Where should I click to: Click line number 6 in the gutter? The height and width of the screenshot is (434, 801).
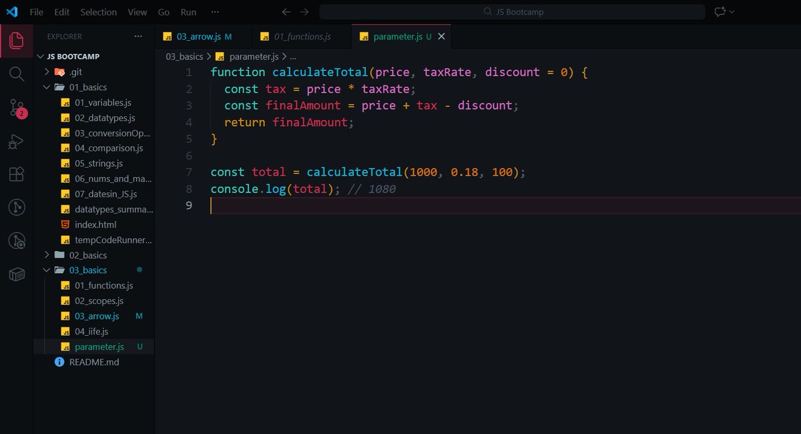189,156
